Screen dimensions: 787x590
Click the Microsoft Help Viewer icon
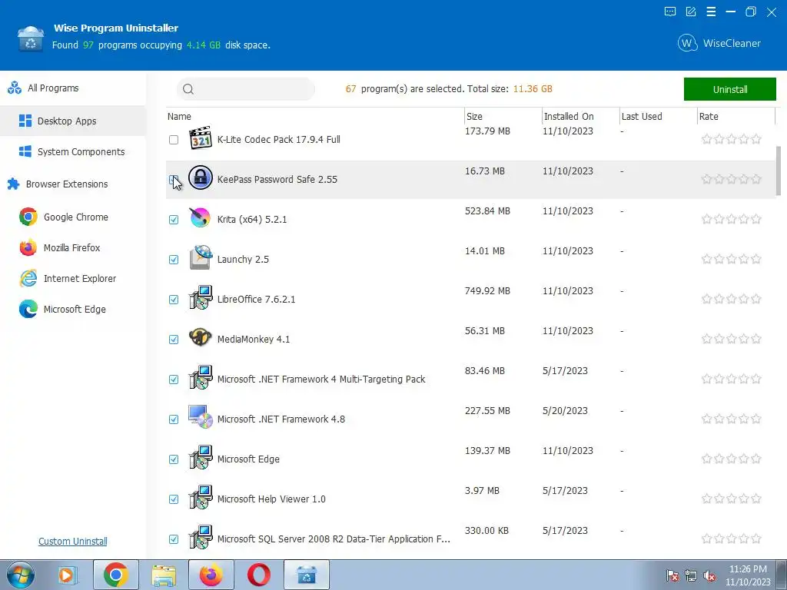pyautogui.click(x=201, y=498)
